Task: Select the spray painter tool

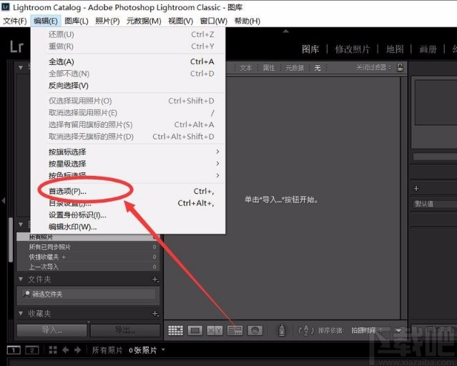Action: pos(282,330)
